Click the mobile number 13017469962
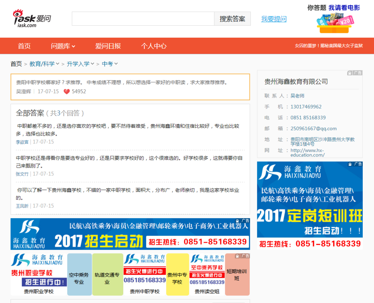This screenshot has width=374, height=303. click(306, 107)
